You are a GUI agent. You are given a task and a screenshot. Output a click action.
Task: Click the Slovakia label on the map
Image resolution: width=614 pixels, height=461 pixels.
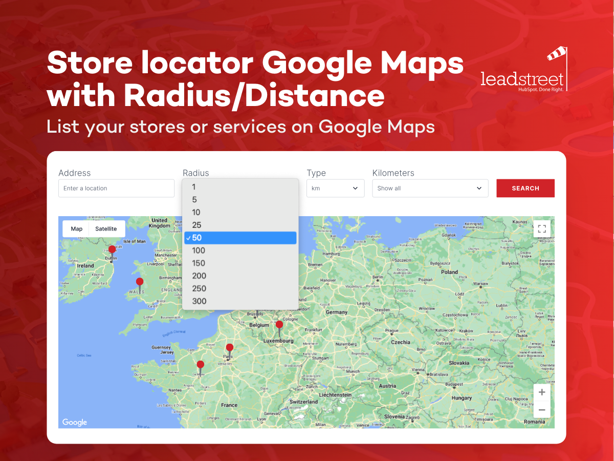click(459, 363)
